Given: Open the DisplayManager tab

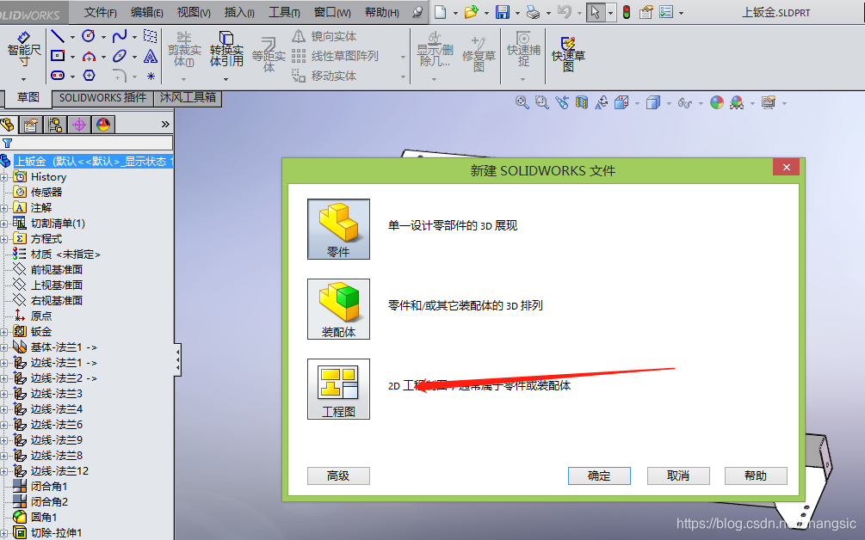Looking at the screenshot, I should pos(103,125).
